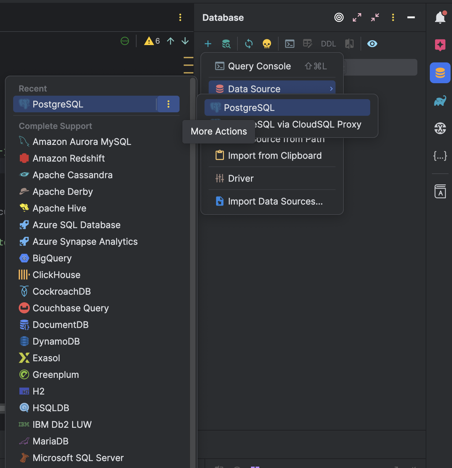Viewport: 452px width, 468px height.
Task: Open More Actions for recent PostgreSQL
Action: pyautogui.click(x=168, y=104)
